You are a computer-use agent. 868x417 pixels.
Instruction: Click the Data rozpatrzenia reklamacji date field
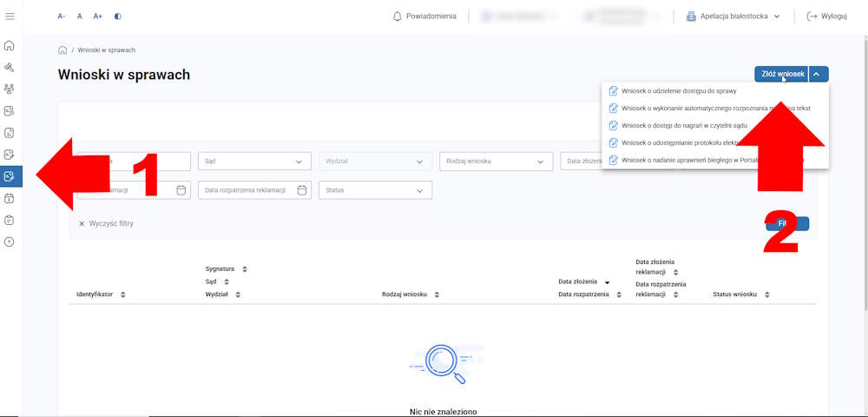coord(254,190)
